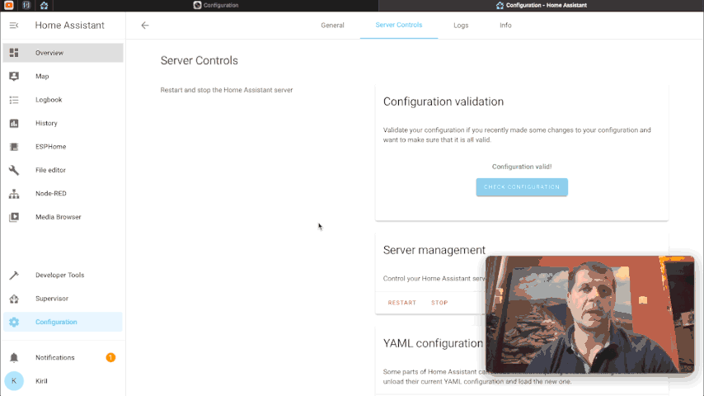Go back using the arrow icon
The width and height of the screenshot is (704, 396).
pyautogui.click(x=144, y=26)
